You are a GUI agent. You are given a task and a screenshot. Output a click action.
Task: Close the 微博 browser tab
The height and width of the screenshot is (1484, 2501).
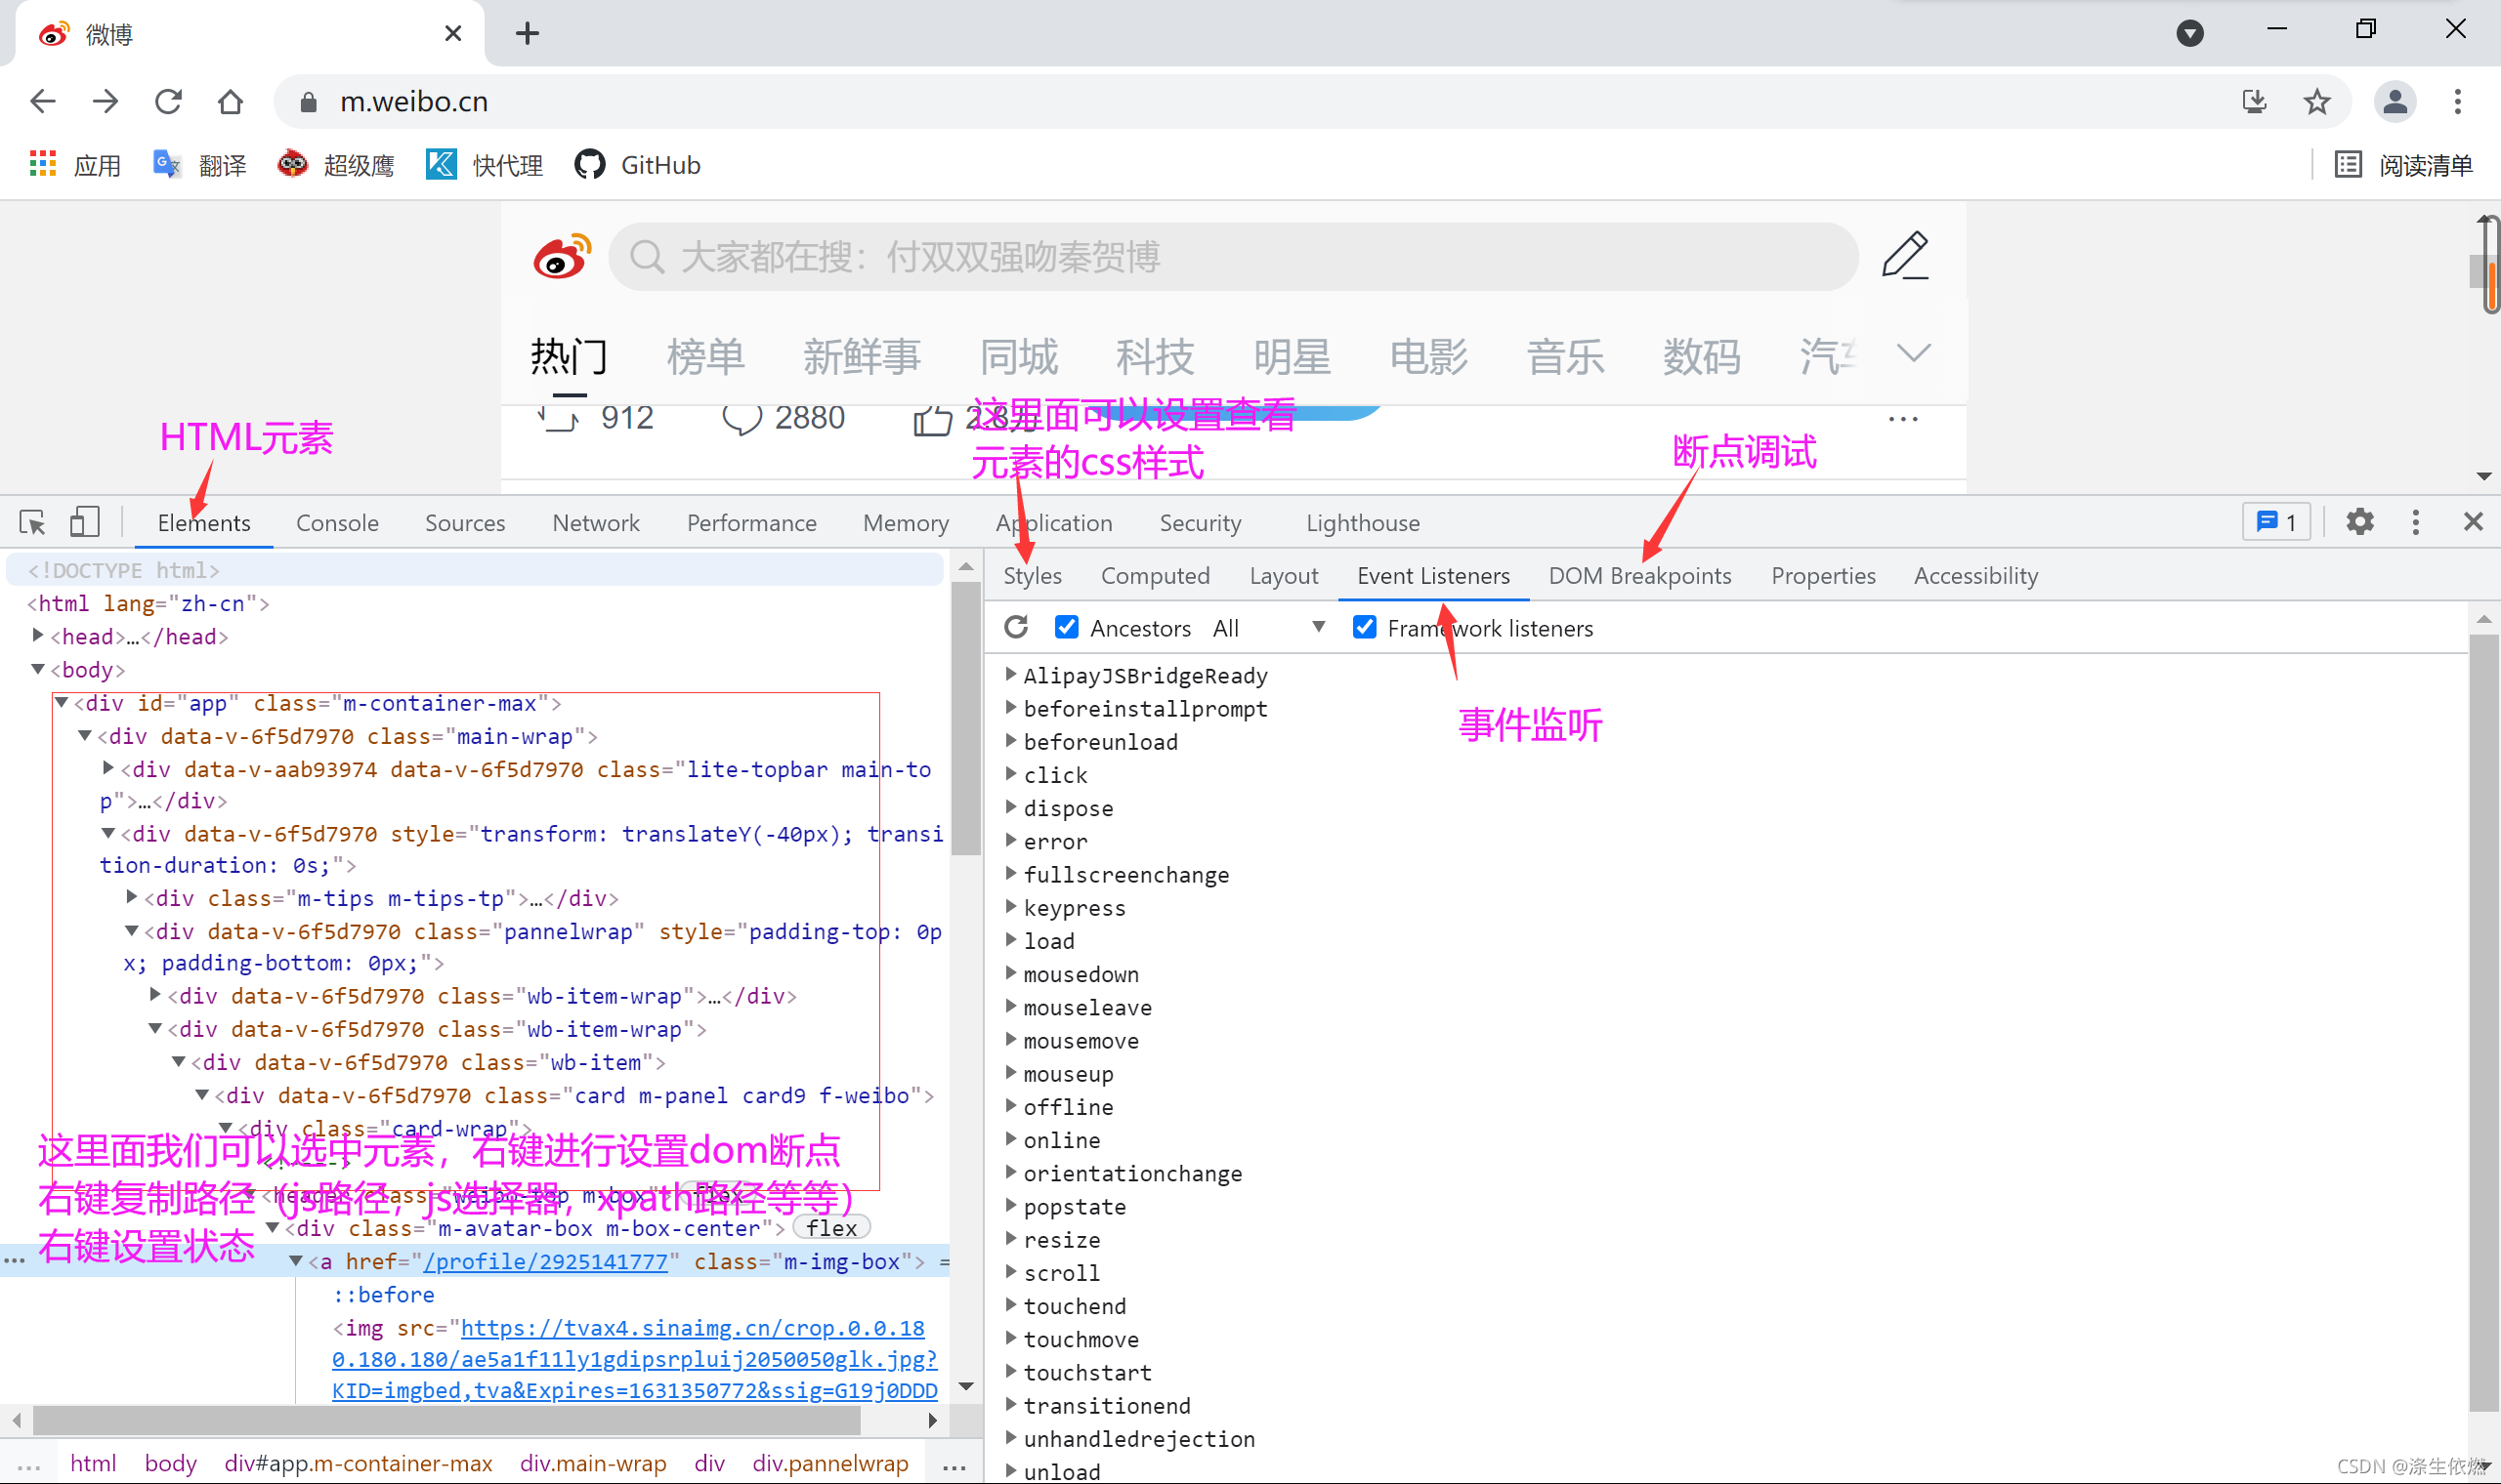coord(453,34)
